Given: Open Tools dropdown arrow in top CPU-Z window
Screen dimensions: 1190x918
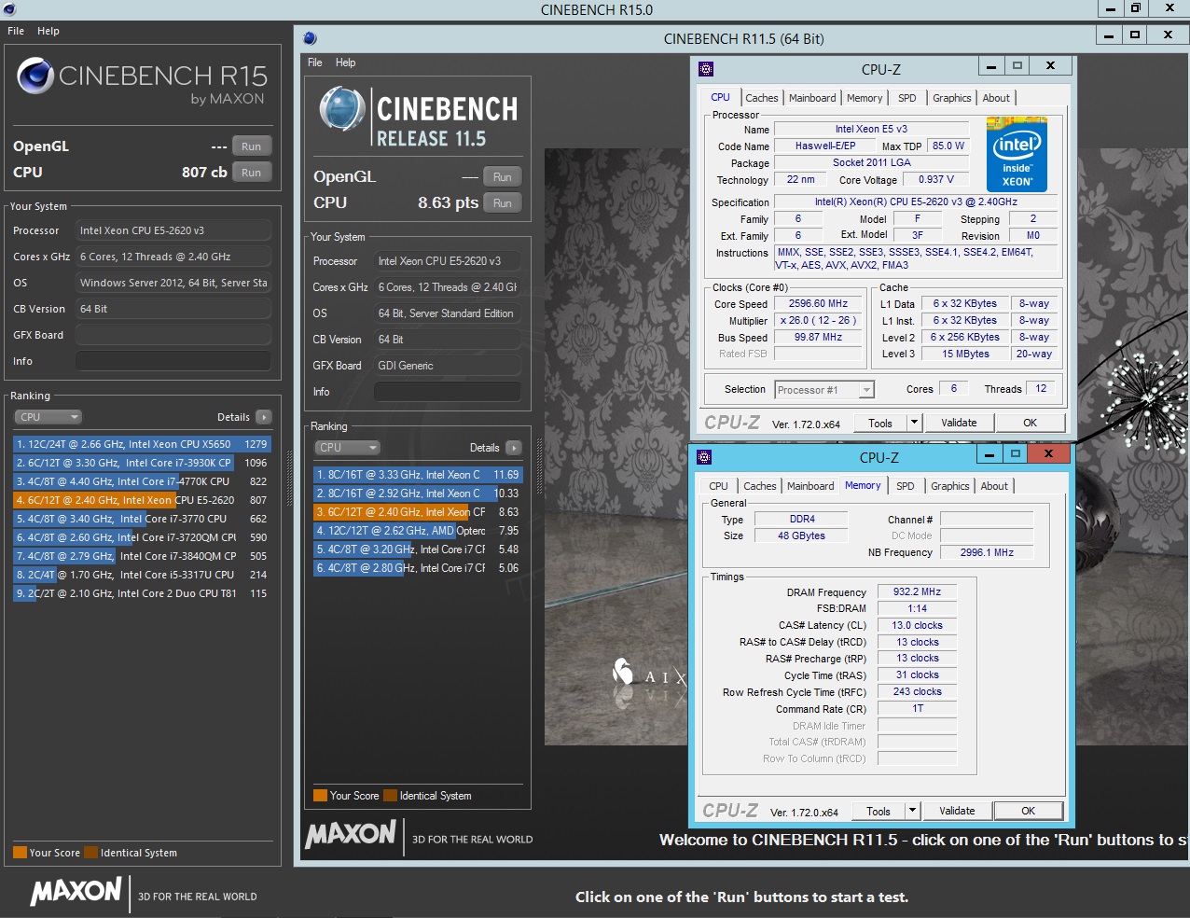Looking at the screenshot, I should point(914,423).
